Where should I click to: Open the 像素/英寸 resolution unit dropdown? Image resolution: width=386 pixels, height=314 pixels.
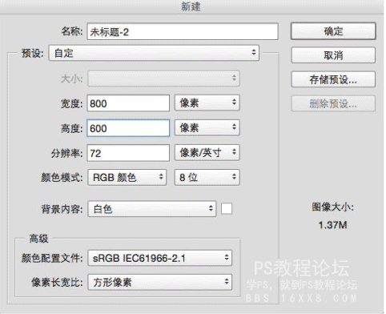tap(207, 152)
